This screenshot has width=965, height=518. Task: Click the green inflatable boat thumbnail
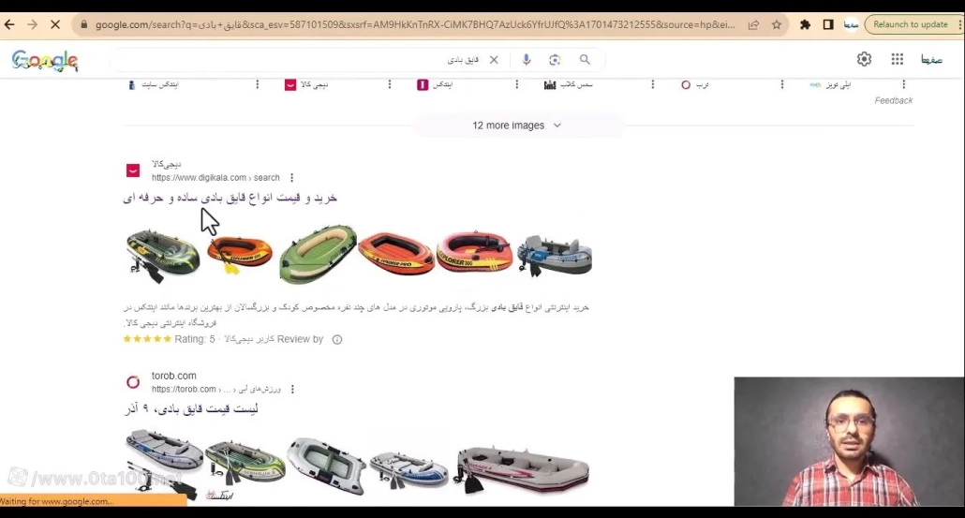click(x=318, y=254)
